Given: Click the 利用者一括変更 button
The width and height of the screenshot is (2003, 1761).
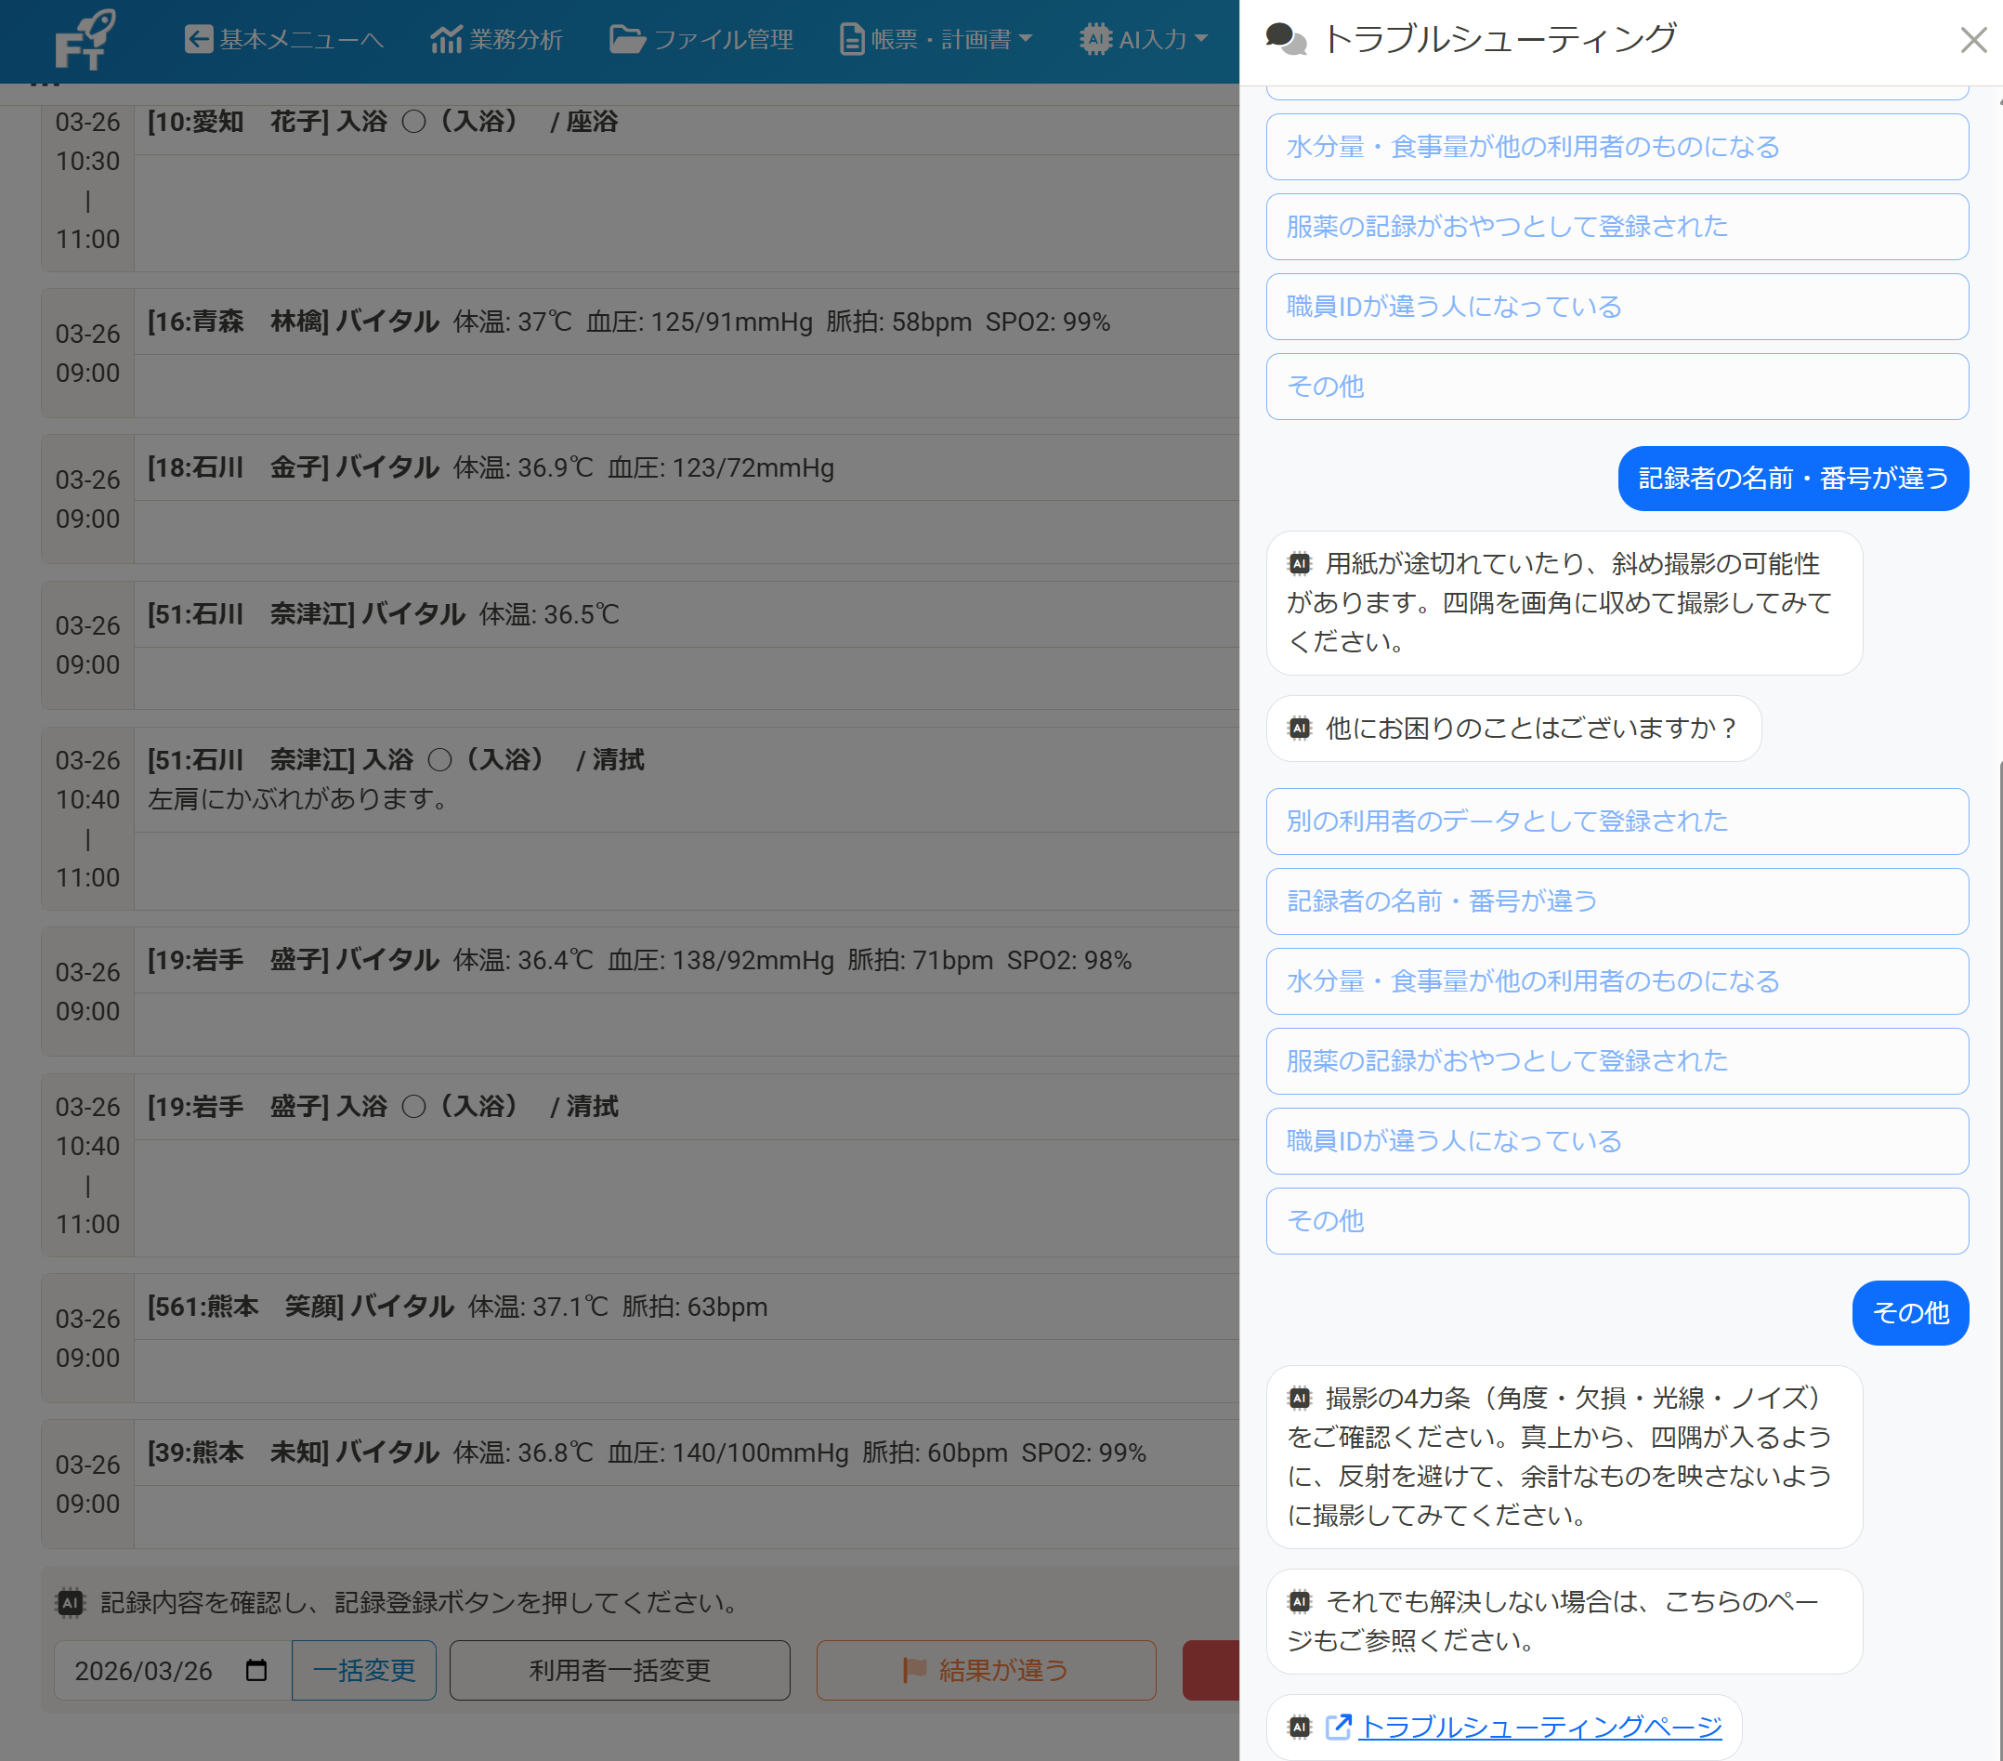Looking at the screenshot, I should pyautogui.click(x=620, y=1670).
